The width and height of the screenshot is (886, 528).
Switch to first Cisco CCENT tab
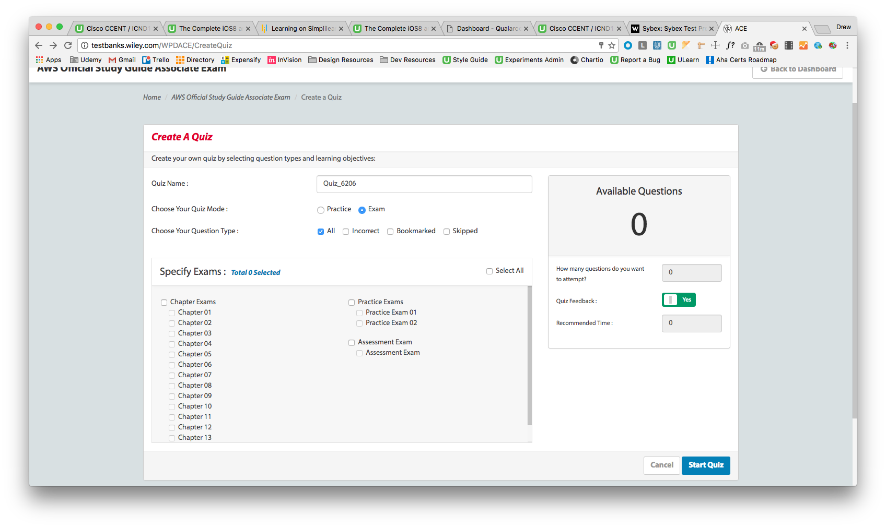[116, 29]
